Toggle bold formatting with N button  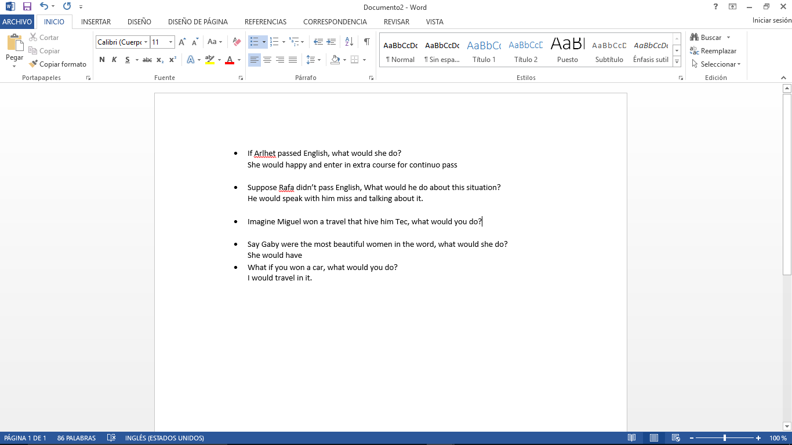pos(102,60)
